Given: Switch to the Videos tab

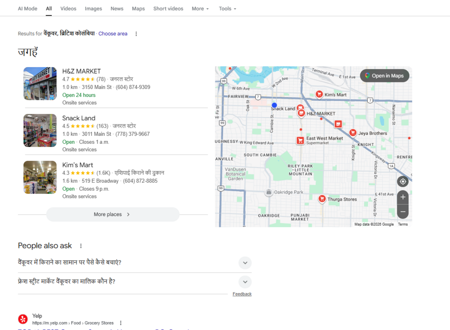Looking at the screenshot, I should point(68,8).
